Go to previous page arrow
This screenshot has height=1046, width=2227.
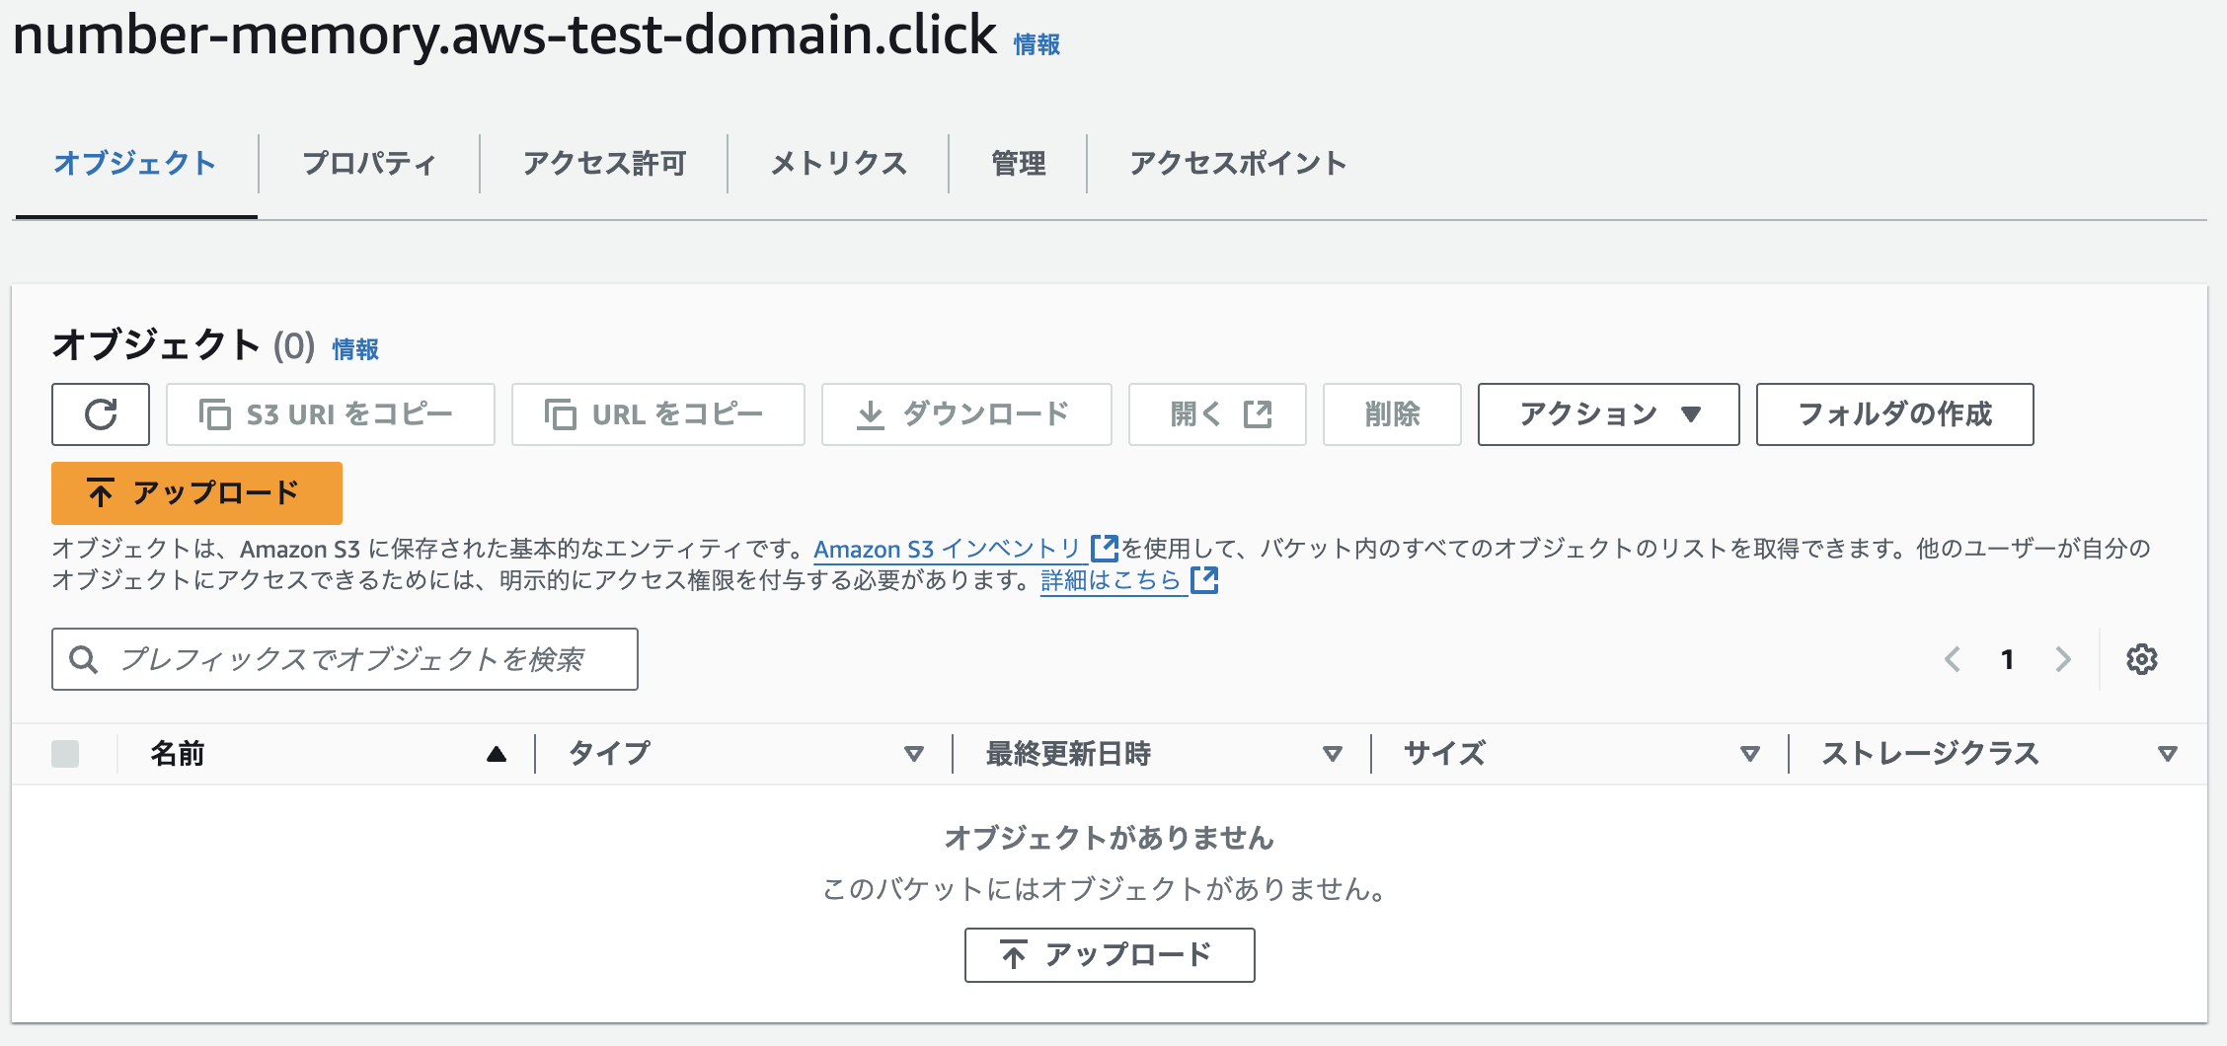1952,659
